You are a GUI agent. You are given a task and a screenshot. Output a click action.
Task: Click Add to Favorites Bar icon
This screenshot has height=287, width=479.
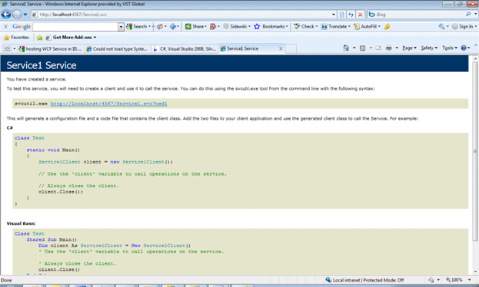tap(39, 38)
